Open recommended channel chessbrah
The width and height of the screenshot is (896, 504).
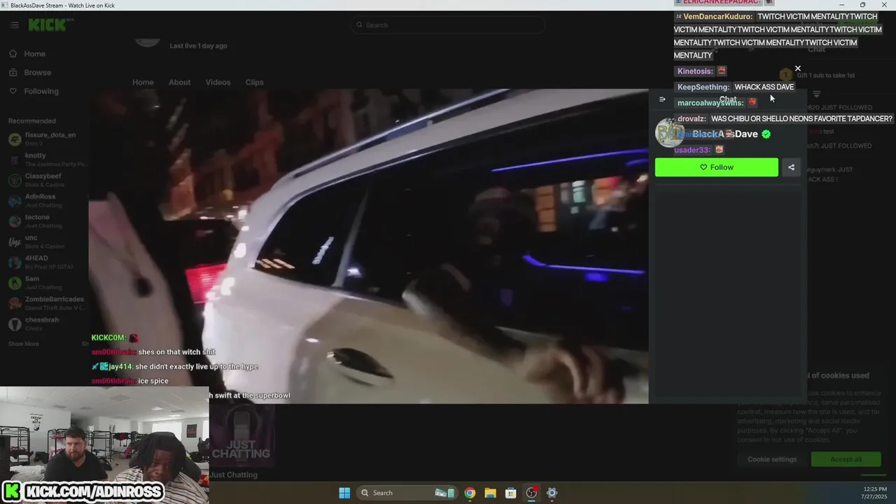[x=46, y=324]
